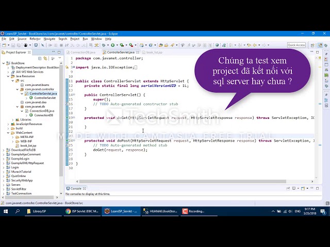Click the Run Last Tool external tools icon
The image size is (330, 247).
tap(131, 45)
